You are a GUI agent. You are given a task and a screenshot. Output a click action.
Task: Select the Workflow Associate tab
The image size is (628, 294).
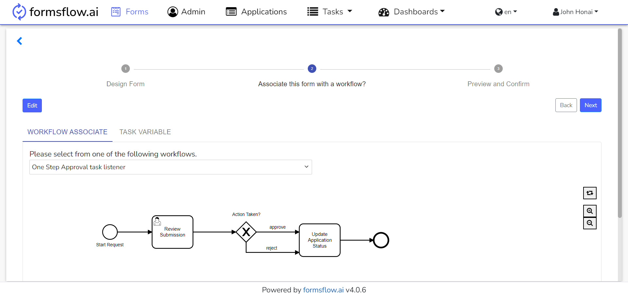pyautogui.click(x=67, y=132)
